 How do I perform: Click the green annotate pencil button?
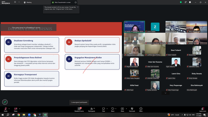5,102
